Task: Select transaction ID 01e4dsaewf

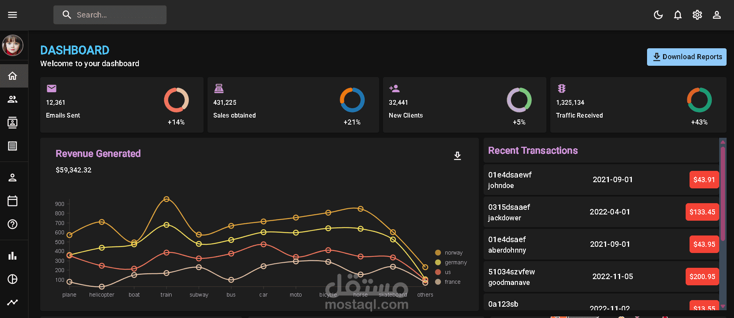Action: click(x=510, y=175)
